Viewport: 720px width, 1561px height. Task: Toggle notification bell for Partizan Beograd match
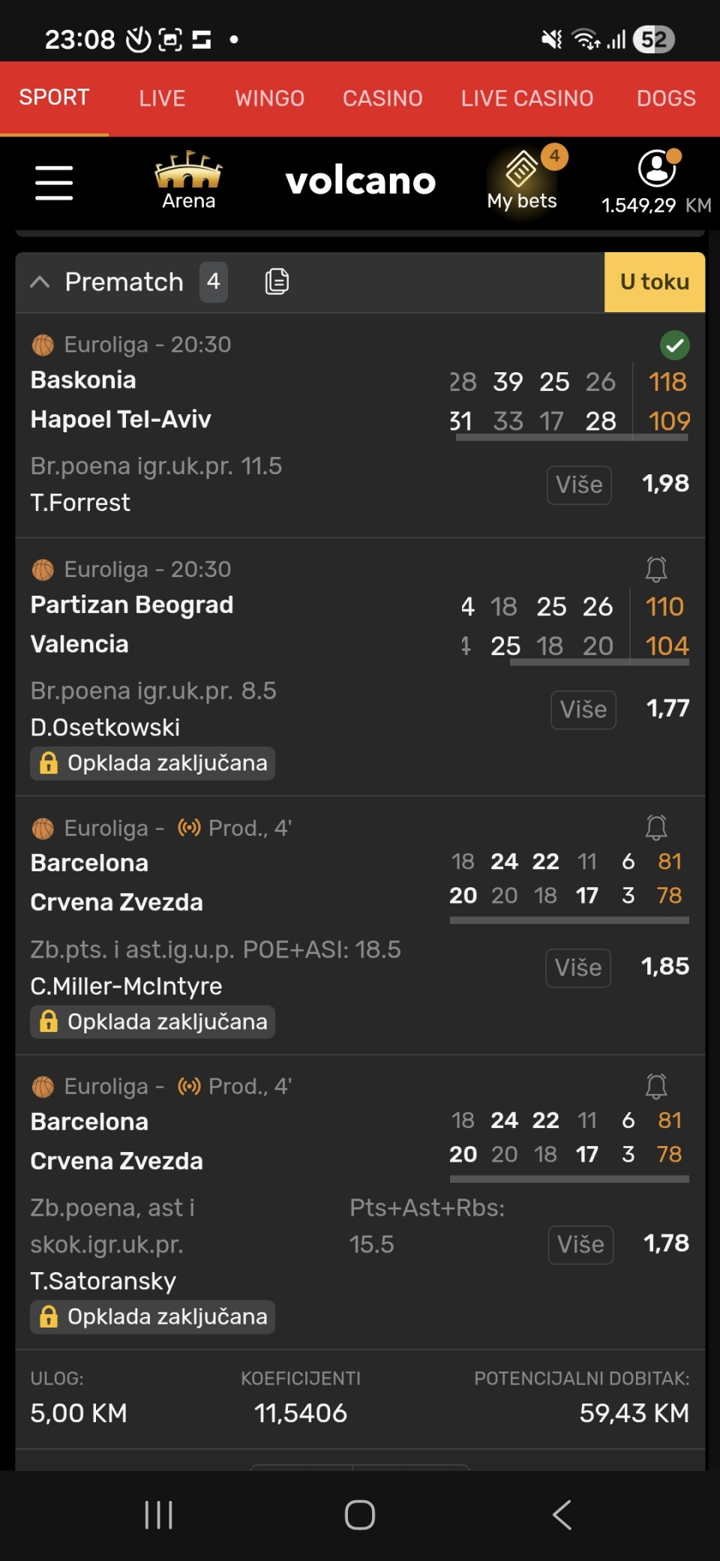(656, 570)
